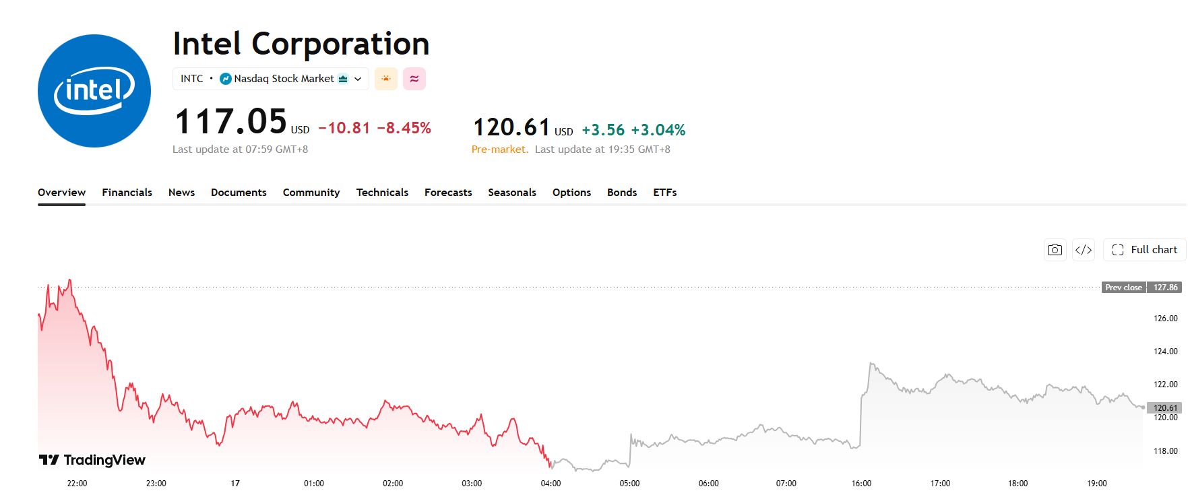
Task: Click the 17 date marker on axis
Action: tap(235, 484)
